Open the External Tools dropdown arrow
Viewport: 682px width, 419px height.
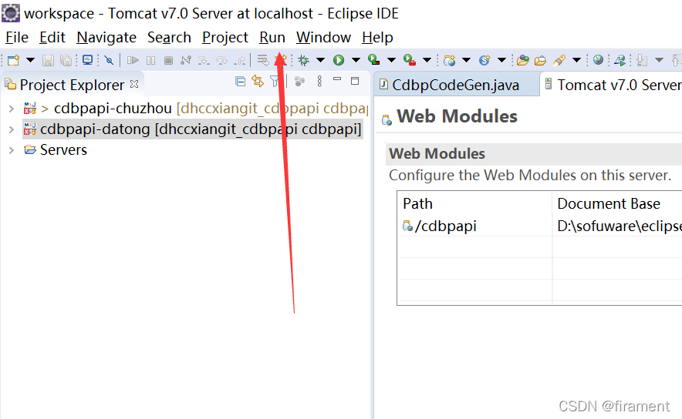pos(427,60)
